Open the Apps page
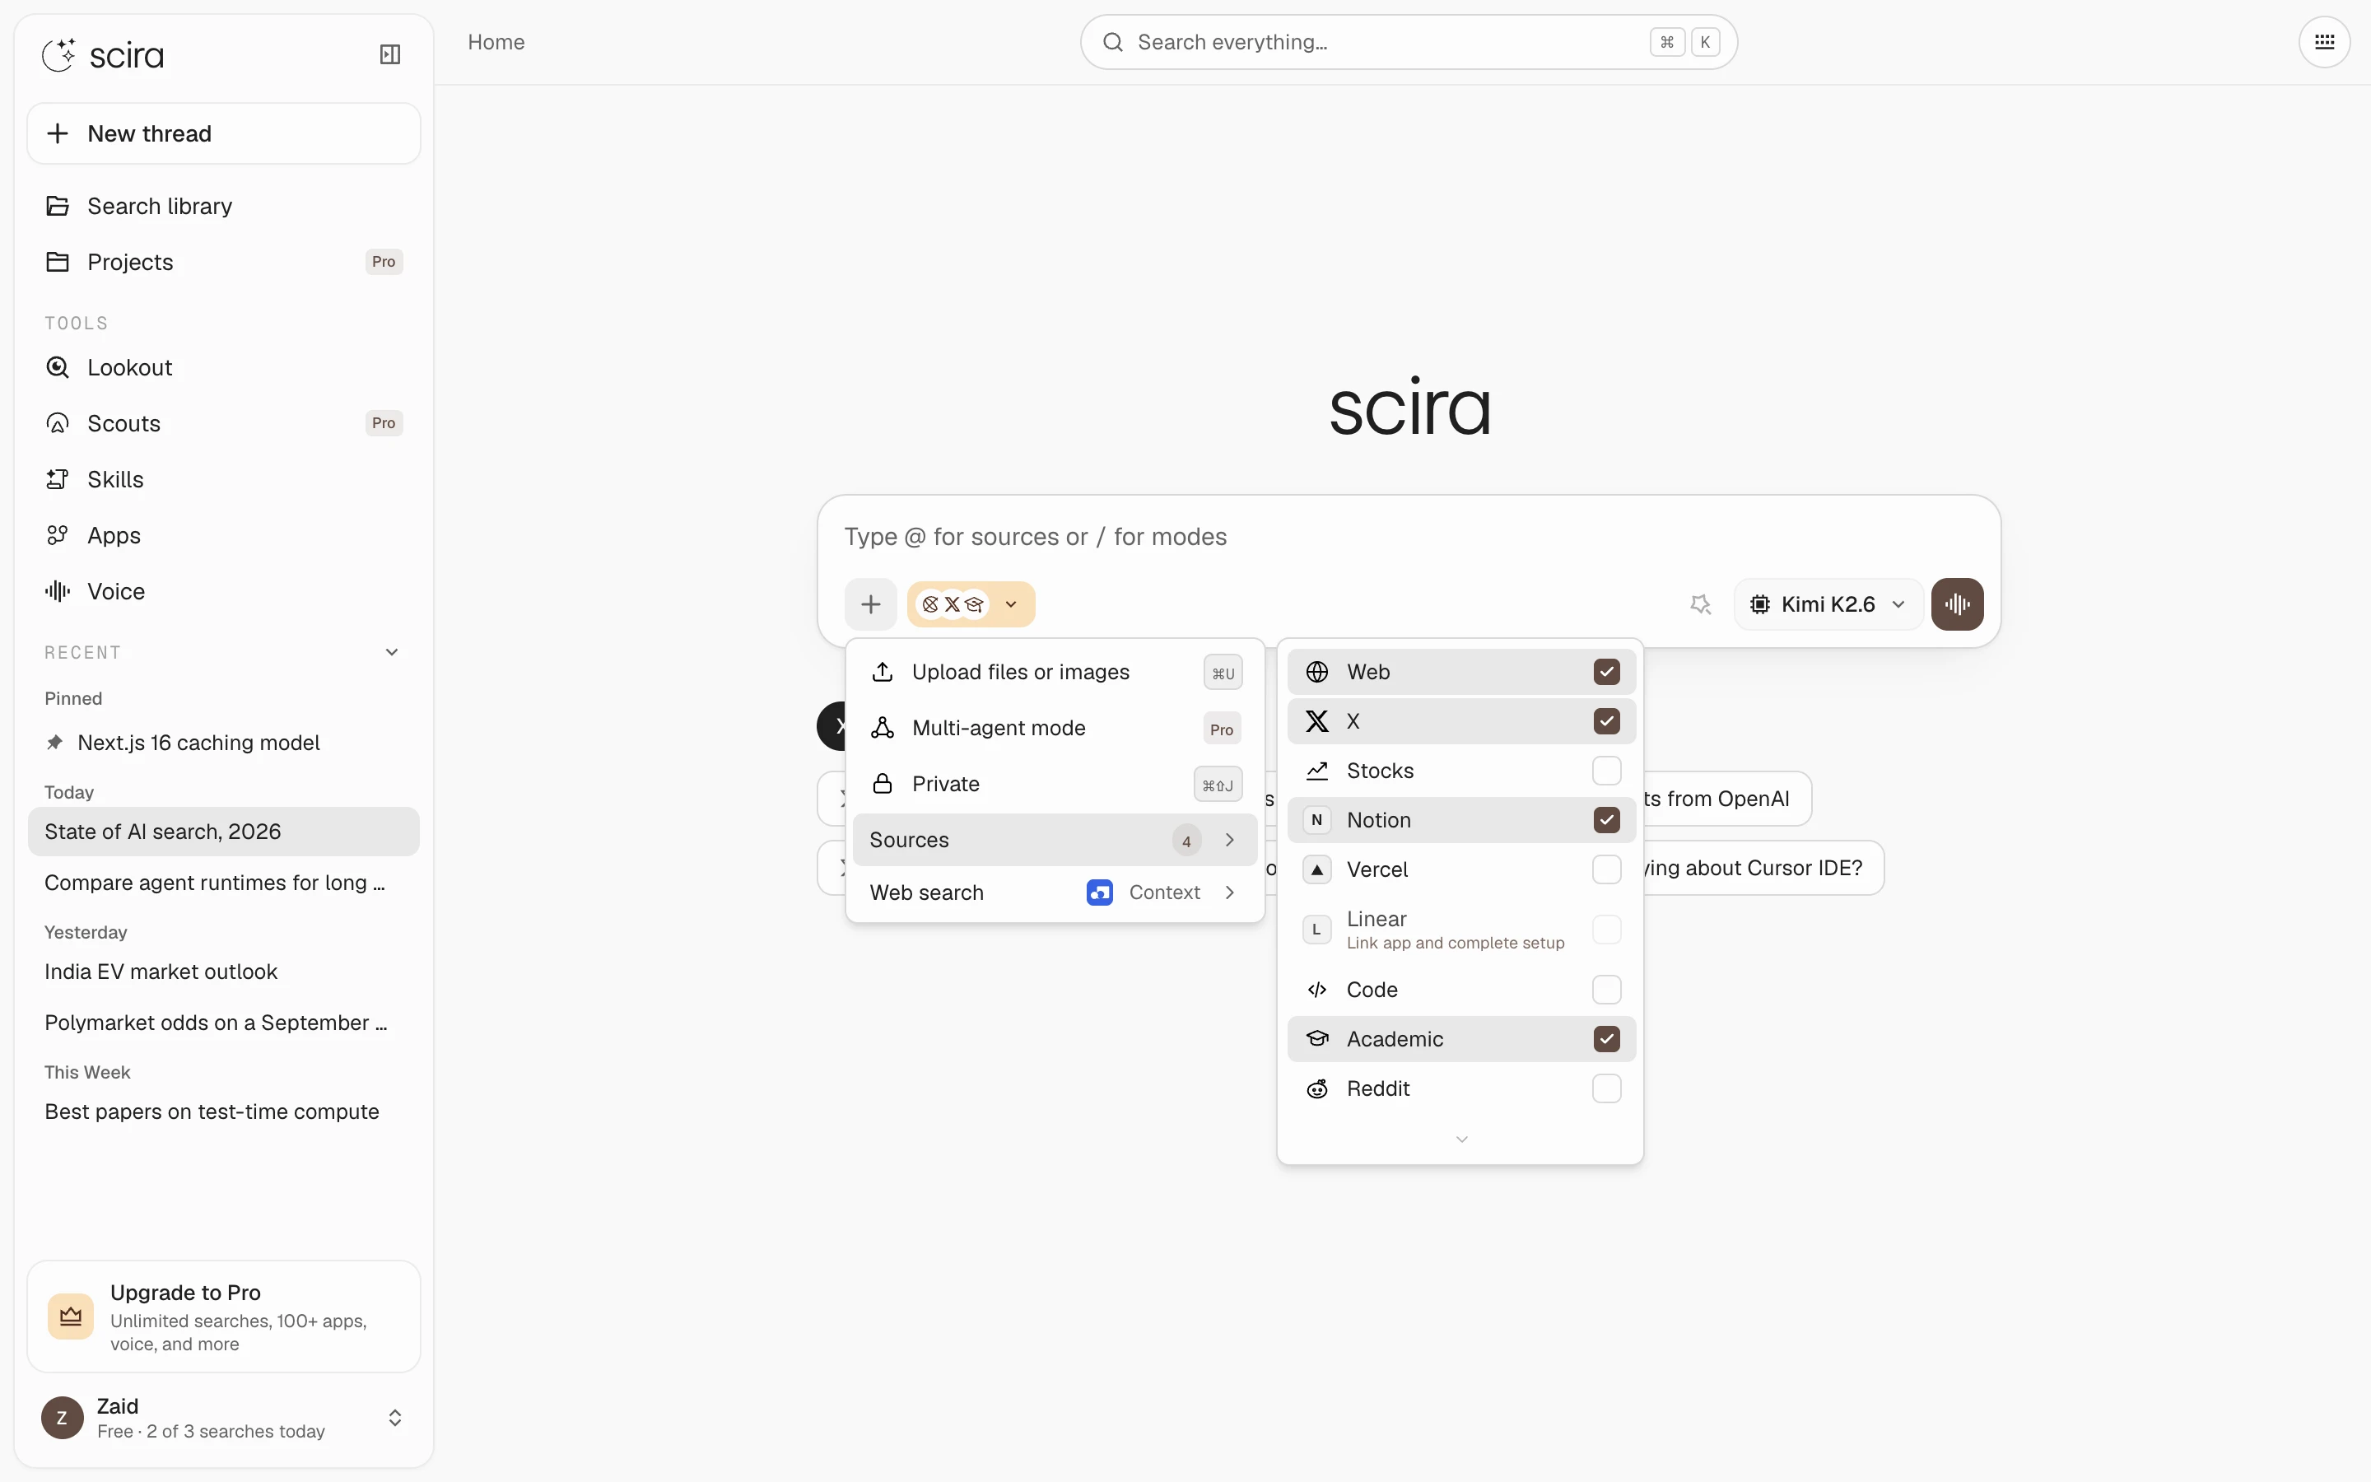 click(223, 535)
